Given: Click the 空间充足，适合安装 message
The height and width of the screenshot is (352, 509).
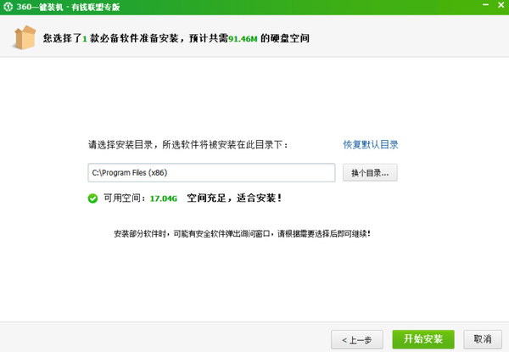Looking at the screenshot, I should (234, 198).
